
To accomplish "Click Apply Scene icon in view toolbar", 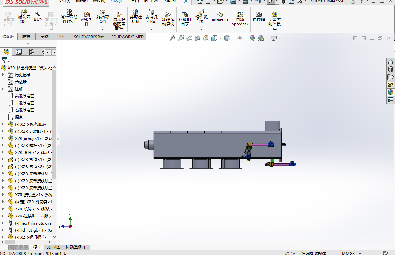I will click(x=261, y=38).
